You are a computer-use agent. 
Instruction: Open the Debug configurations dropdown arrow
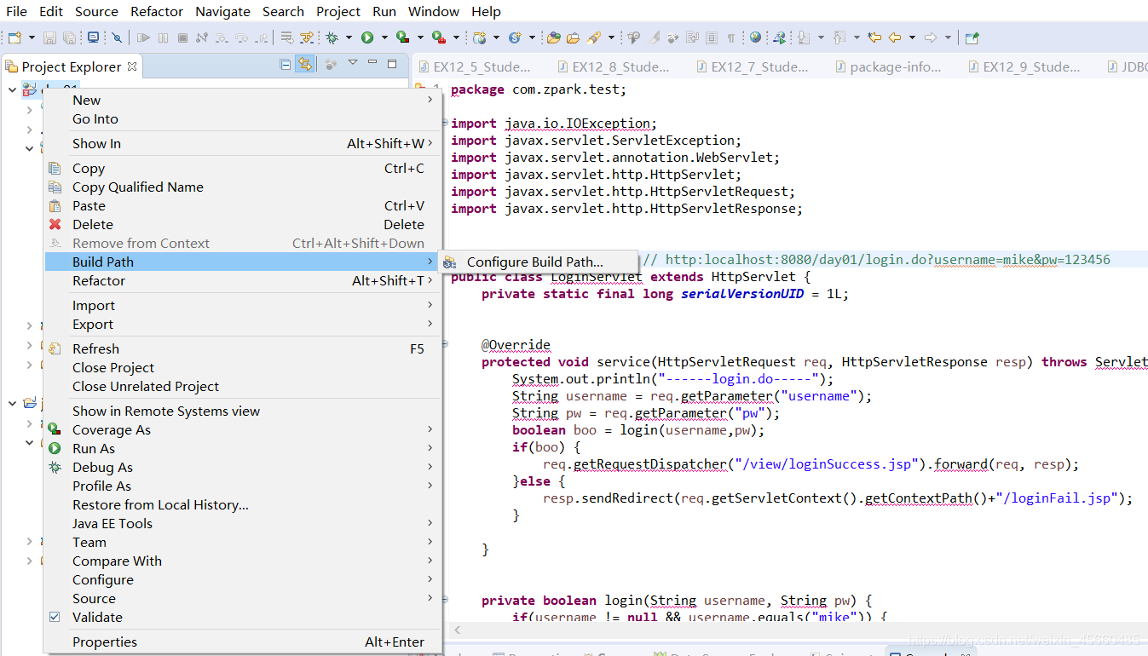coord(349,37)
